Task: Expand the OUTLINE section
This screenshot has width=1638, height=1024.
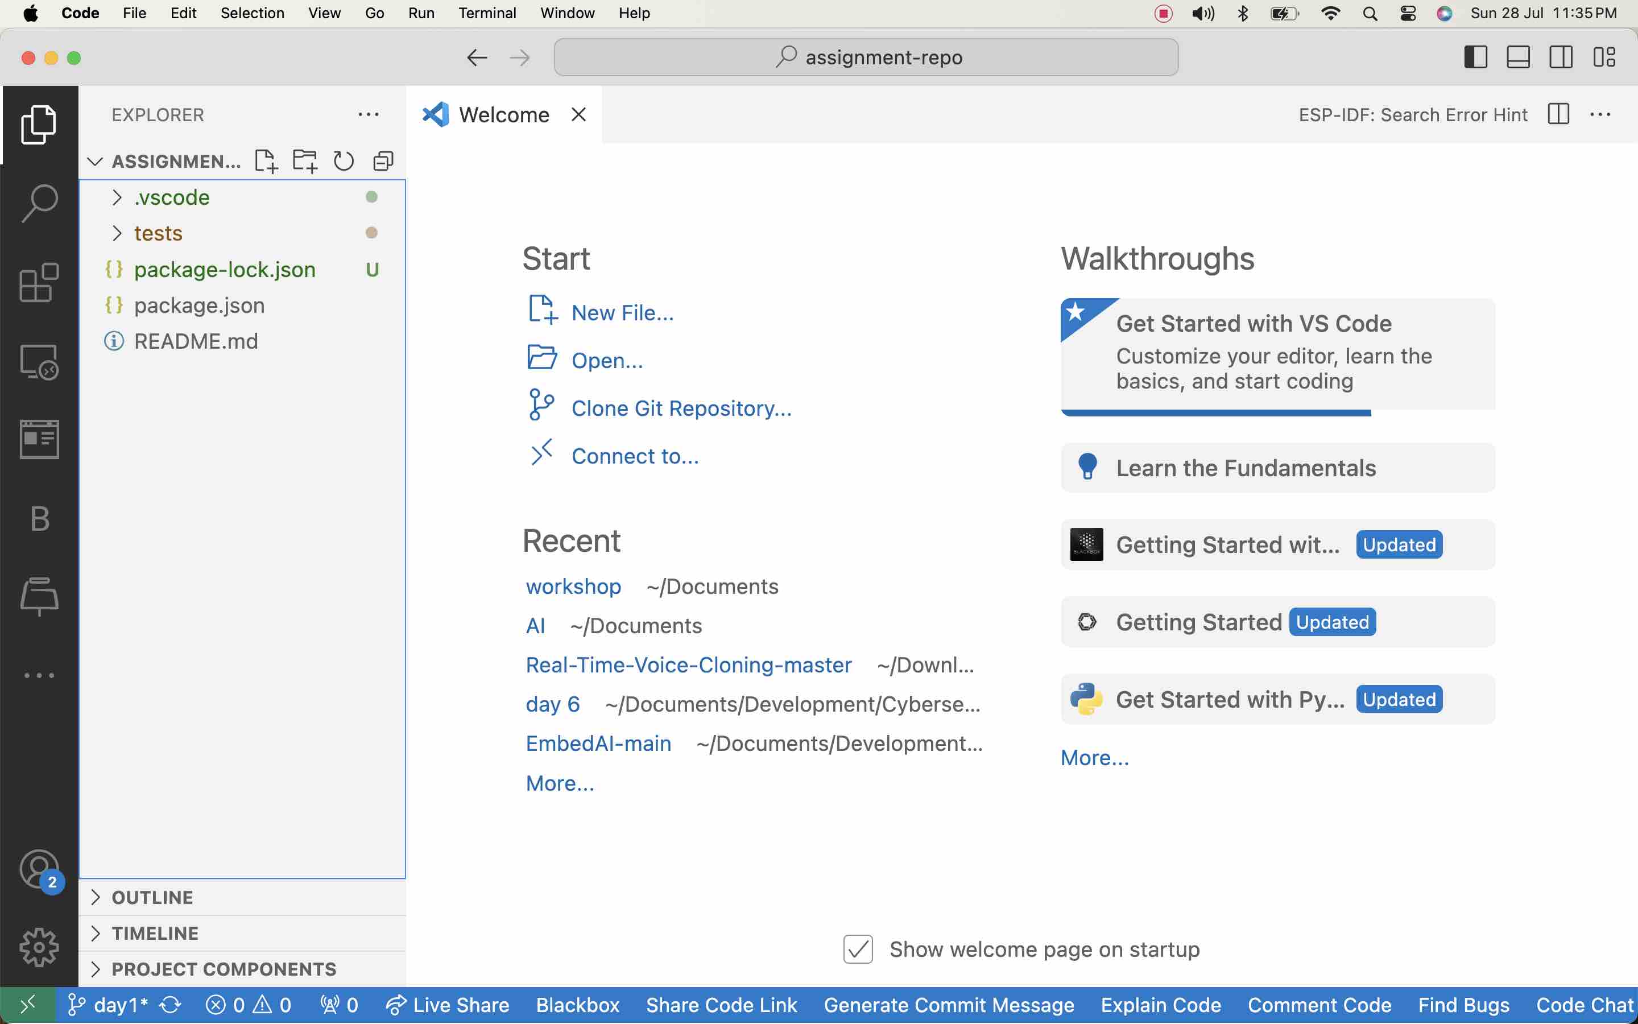Action: pyautogui.click(x=152, y=897)
